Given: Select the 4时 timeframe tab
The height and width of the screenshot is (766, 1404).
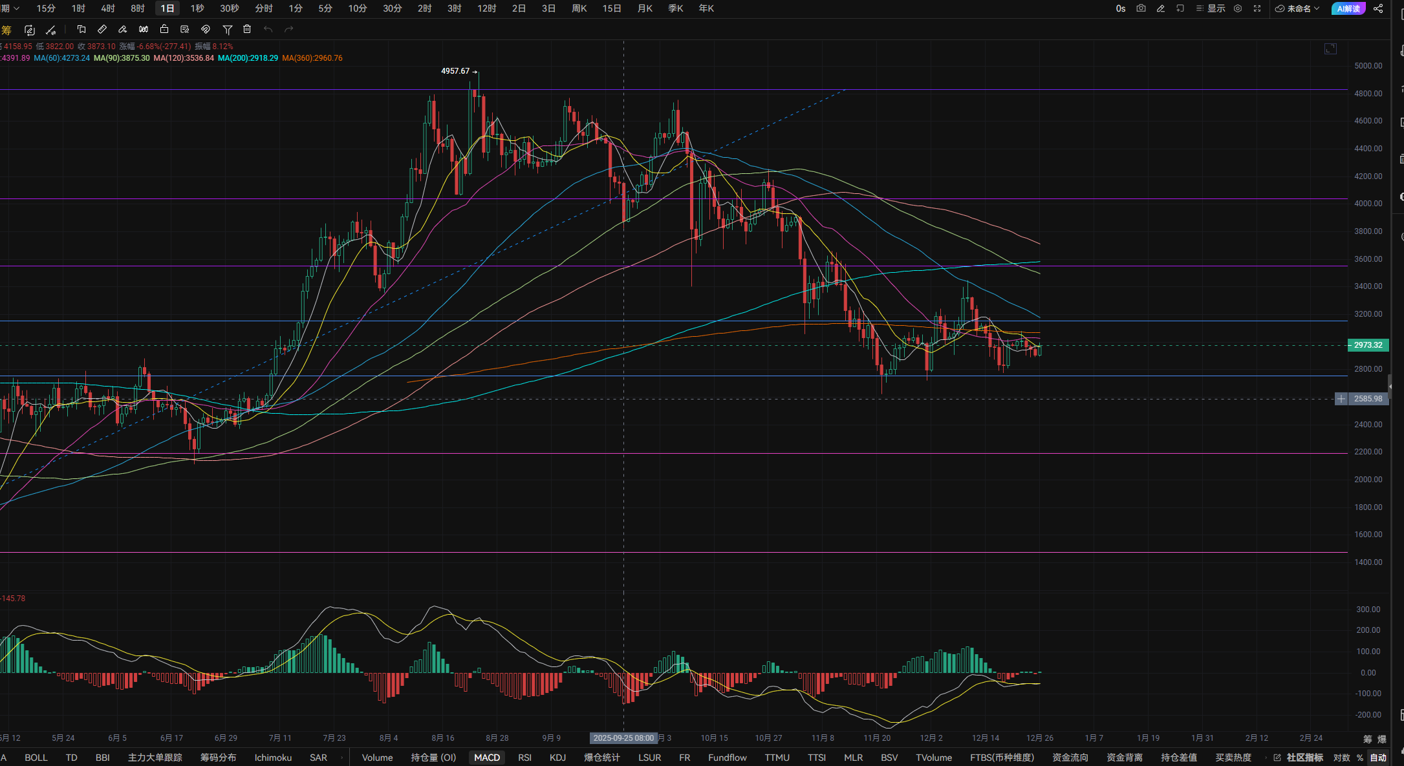Looking at the screenshot, I should (108, 8).
